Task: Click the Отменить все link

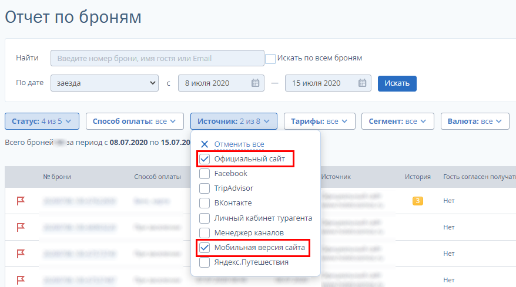Action: coord(239,144)
